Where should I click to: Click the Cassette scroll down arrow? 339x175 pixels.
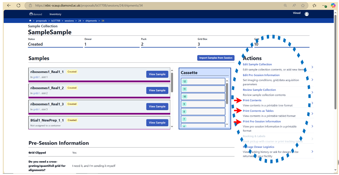[x=227, y=124]
